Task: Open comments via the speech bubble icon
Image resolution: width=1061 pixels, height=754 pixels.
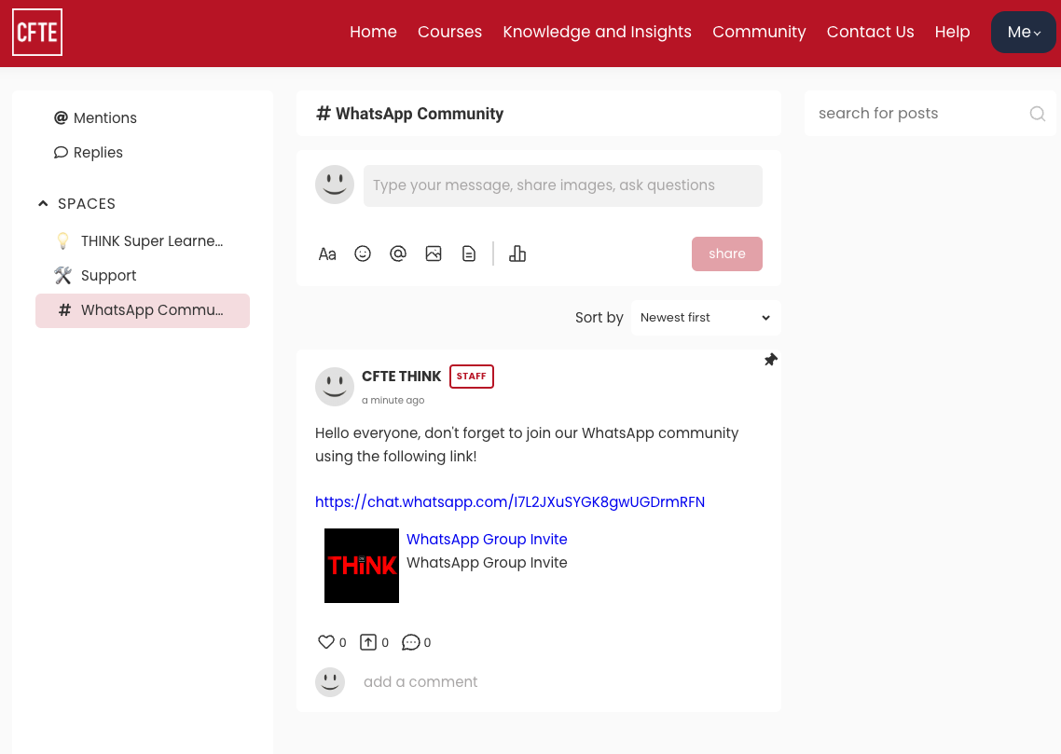Action: (411, 642)
